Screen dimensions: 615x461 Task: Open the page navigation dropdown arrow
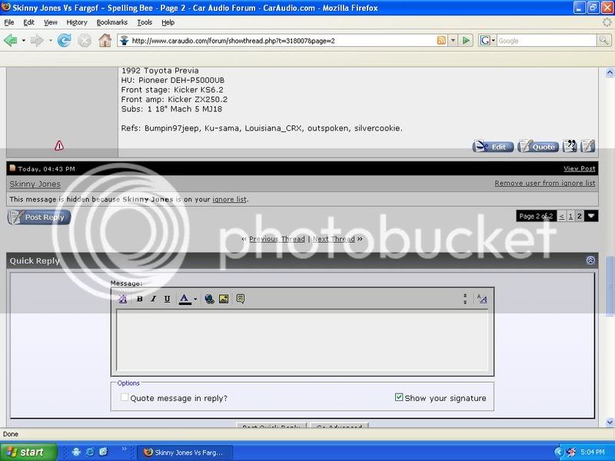coord(591,216)
